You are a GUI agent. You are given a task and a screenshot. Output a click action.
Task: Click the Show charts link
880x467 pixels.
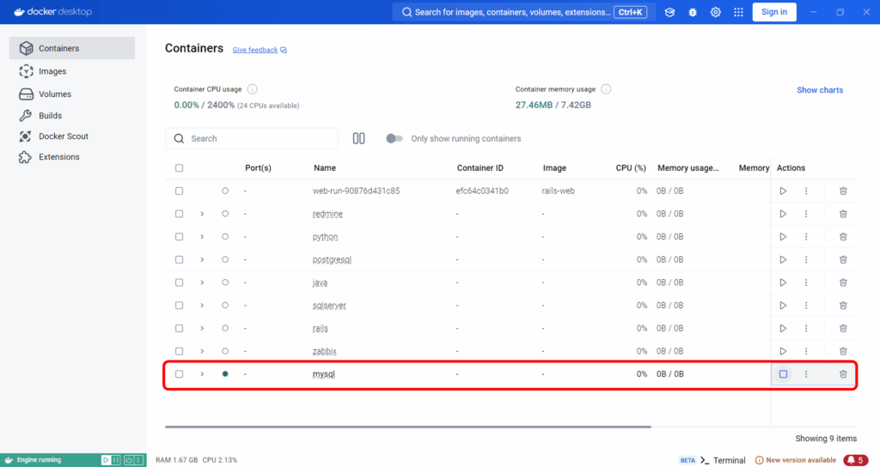820,90
